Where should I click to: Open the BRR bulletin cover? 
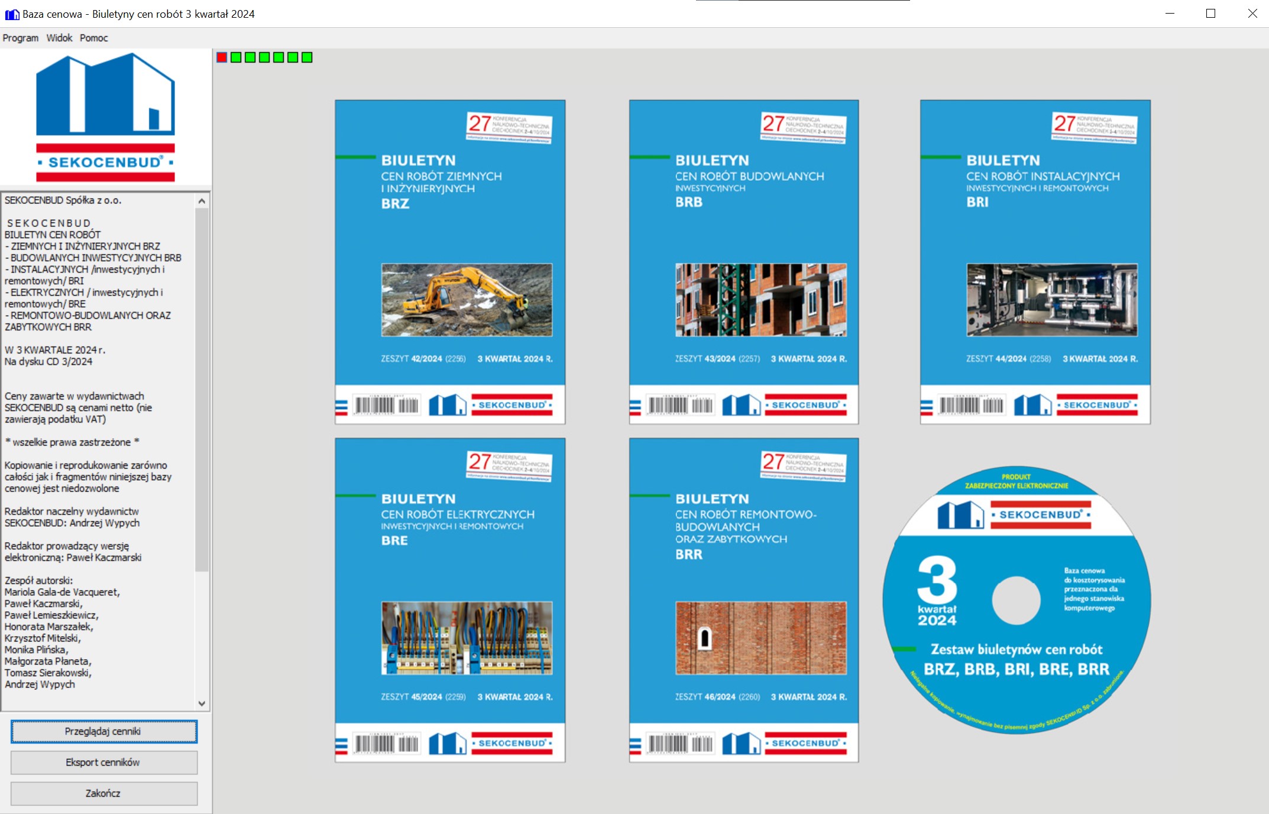(x=744, y=600)
